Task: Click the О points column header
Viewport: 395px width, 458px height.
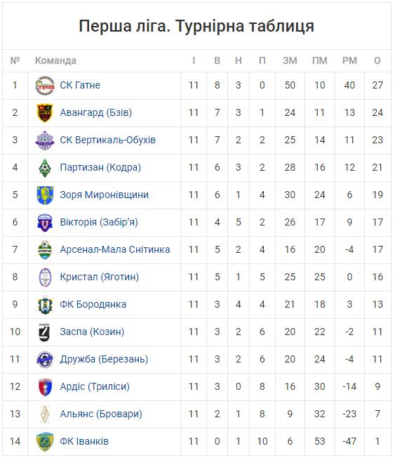Action: click(377, 60)
